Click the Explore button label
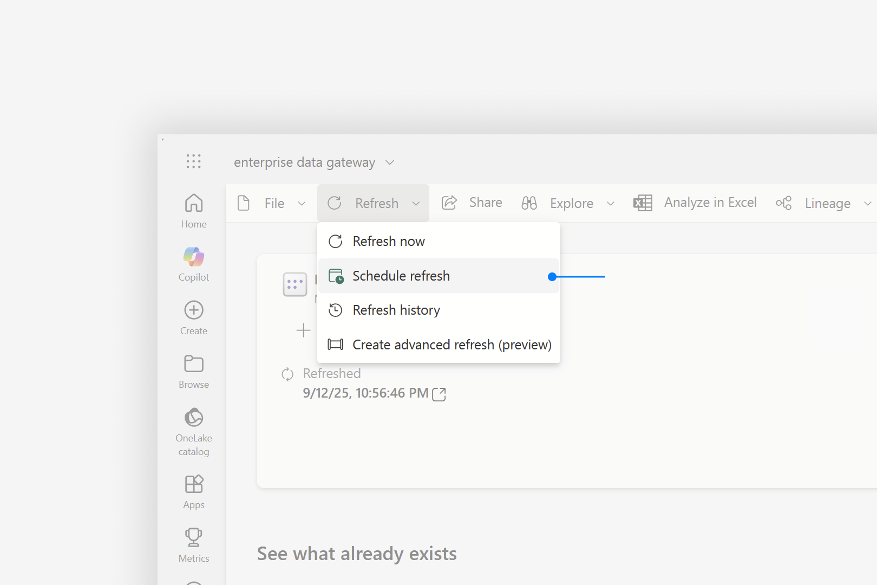Viewport: 877px width, 585px height. (x=572, y=204)
